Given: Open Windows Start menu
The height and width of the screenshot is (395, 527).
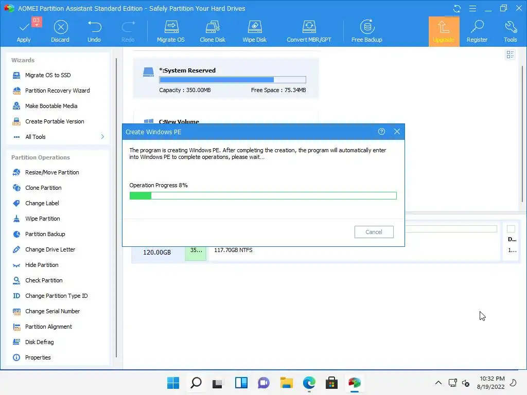Looking at the screenshot, I should (173, 383).
